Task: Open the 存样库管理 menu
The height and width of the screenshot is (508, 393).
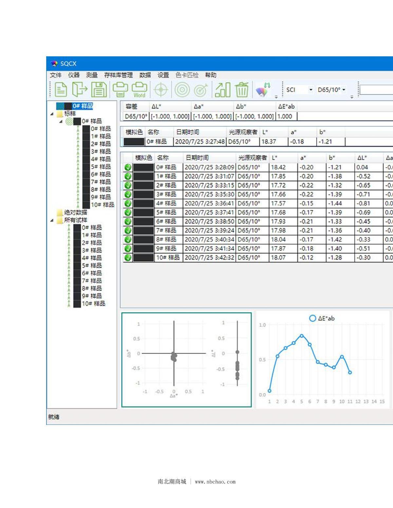Action: (x=118, y=75)
